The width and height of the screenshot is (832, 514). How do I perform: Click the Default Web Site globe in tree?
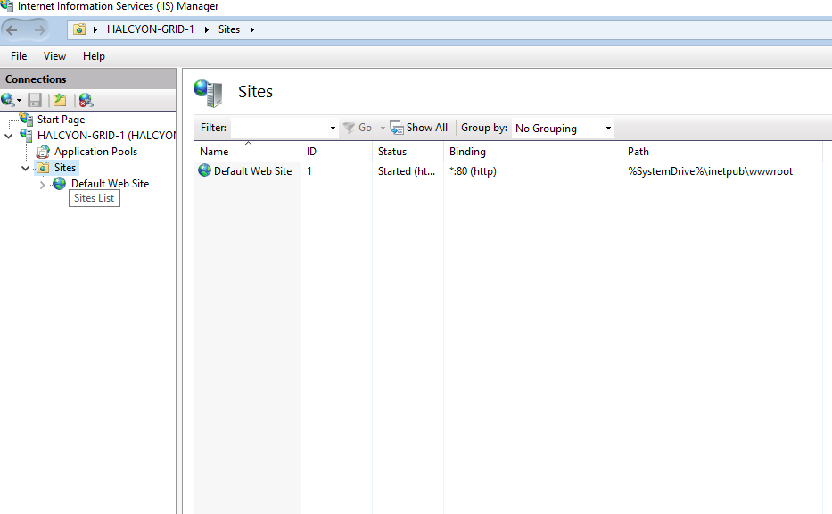click(x=60, y=184)
